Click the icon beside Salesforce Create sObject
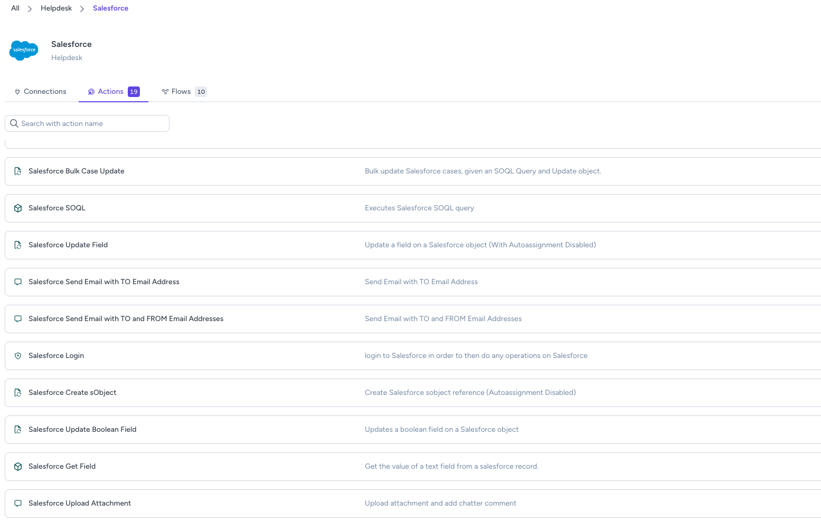 [x=18, y=393]
